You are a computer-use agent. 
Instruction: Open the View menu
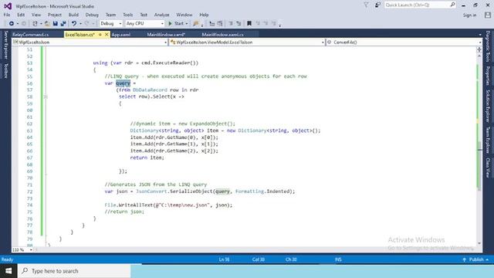coord(36,15)
